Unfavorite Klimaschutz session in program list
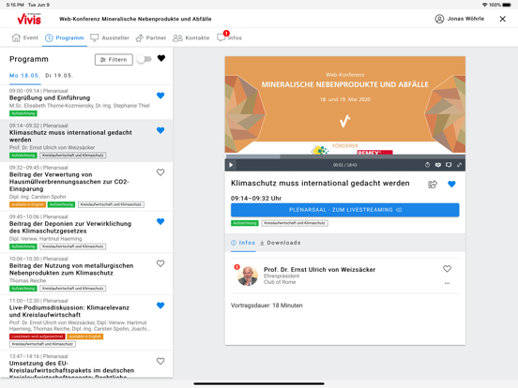The width and height of the screenshot is (518, 388). click(x=160, y=130)
